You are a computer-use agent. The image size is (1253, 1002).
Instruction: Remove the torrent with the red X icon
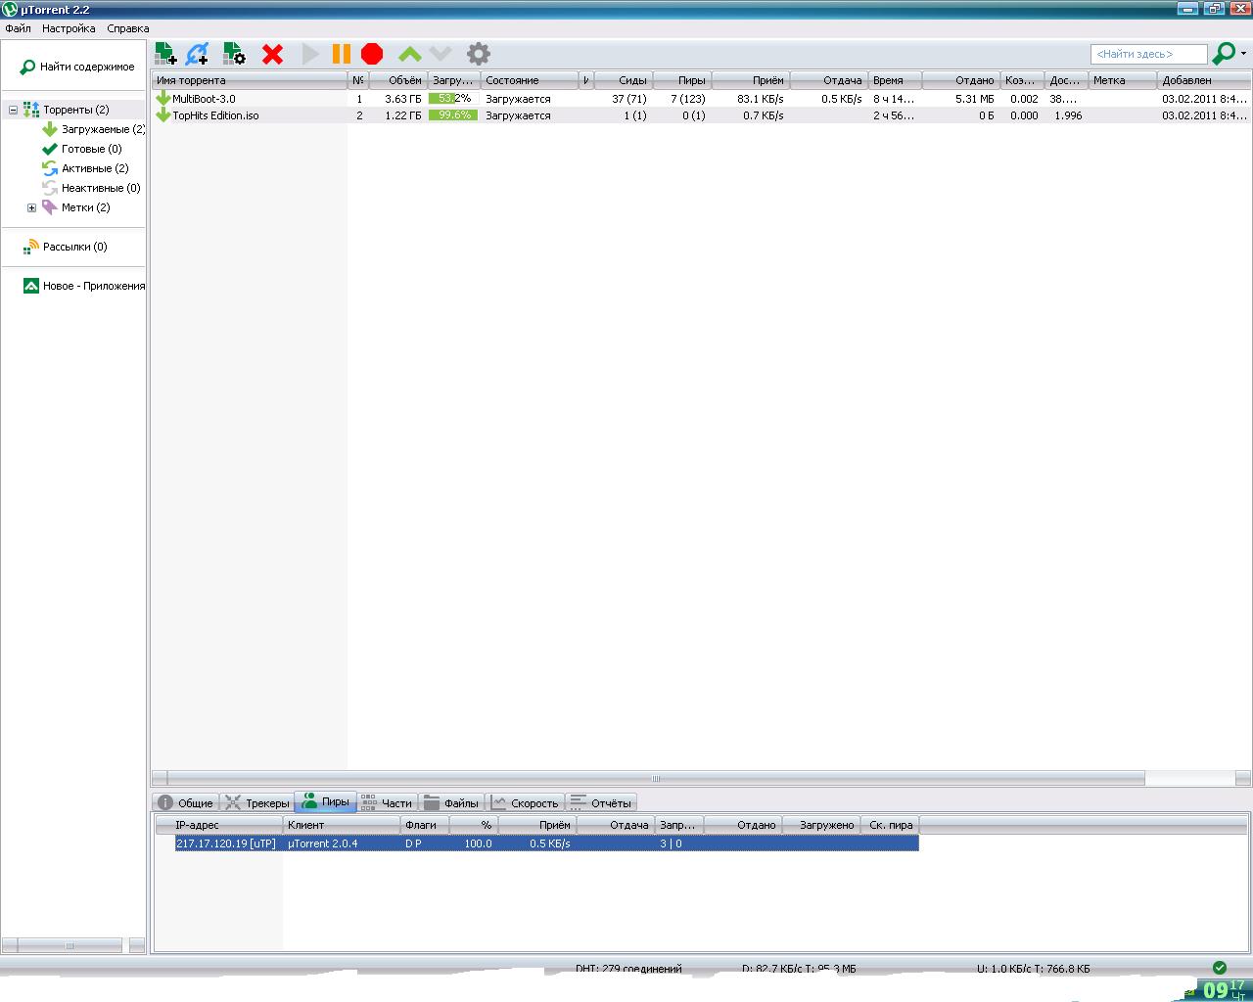[273, 54]
